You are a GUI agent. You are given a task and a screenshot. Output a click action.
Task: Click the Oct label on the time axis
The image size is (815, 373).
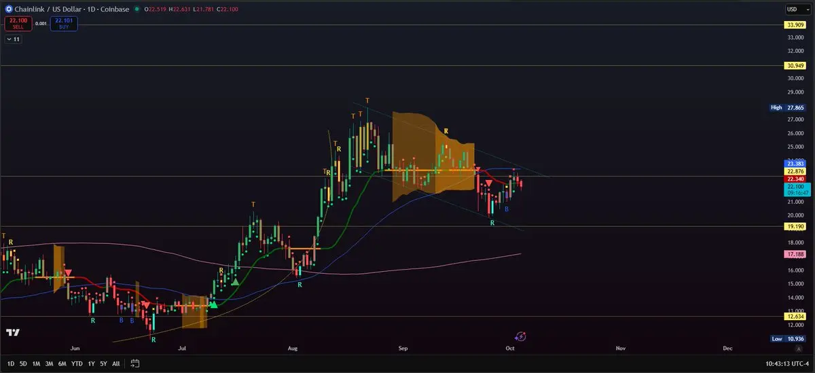tap(510, 348)
